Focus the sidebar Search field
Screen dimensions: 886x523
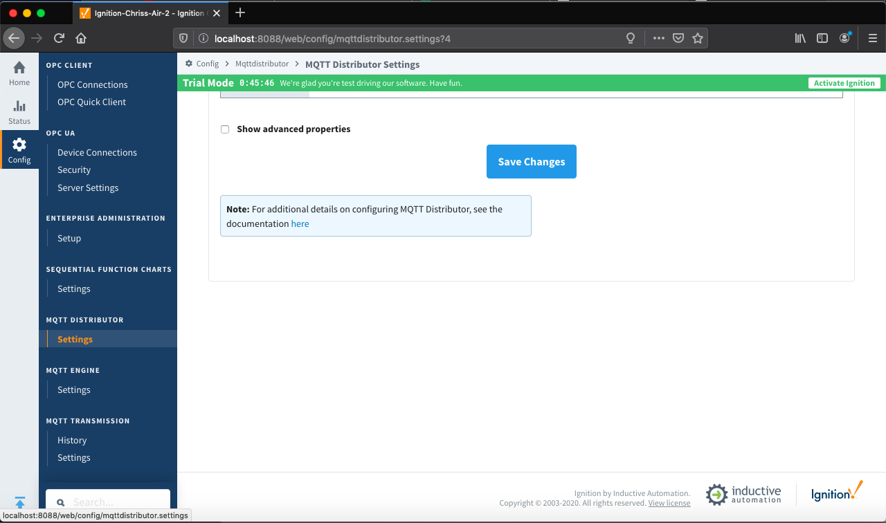point(108,502)
